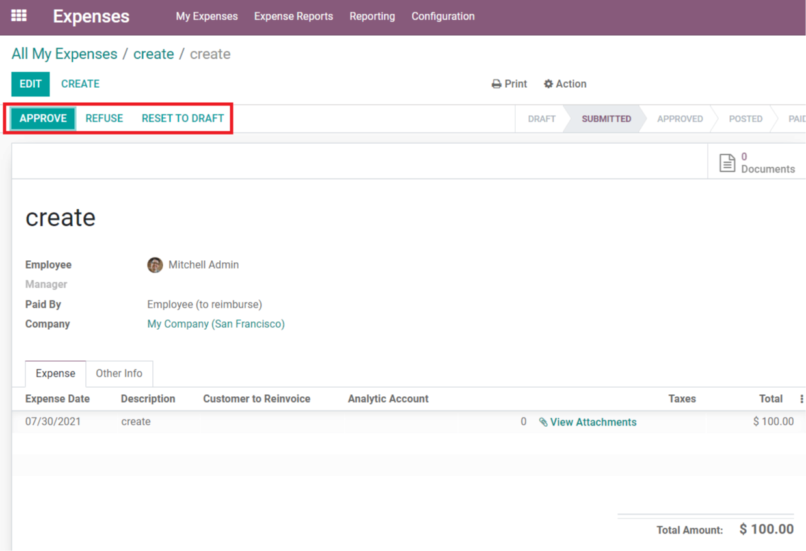The image size is (806, 551).
Task: Click the Taxes column header
Action: [682, 399]
